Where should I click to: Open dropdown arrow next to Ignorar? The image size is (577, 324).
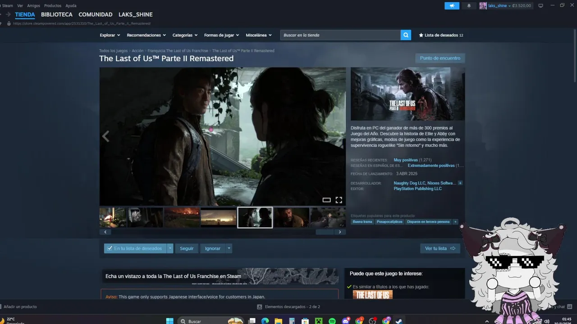tap(229, 248)
